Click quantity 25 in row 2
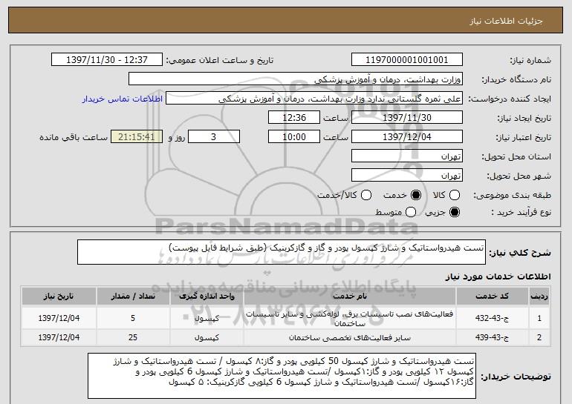 point(133,338)
